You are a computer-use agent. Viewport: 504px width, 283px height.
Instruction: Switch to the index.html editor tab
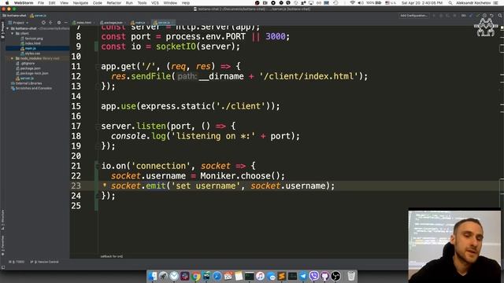(82, 23)
